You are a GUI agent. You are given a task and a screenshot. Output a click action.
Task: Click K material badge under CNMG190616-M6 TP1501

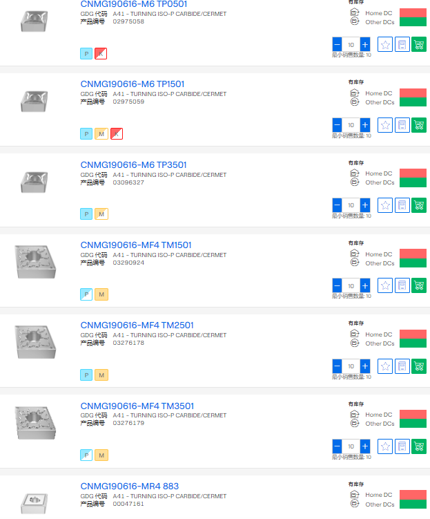point(117,133)
